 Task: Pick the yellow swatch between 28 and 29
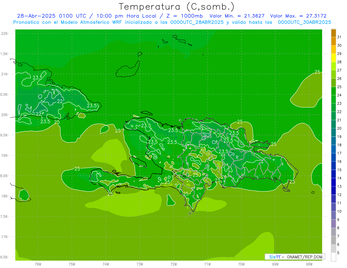click(x=333, y=58)
